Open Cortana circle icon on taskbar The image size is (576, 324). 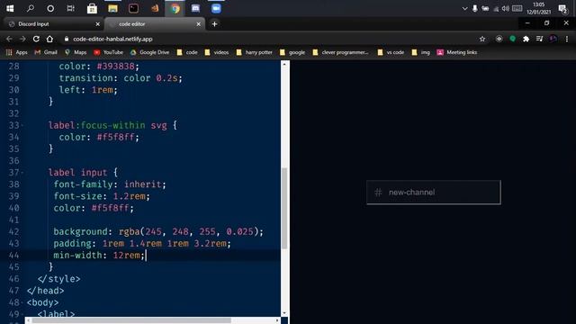pos(50,8)
